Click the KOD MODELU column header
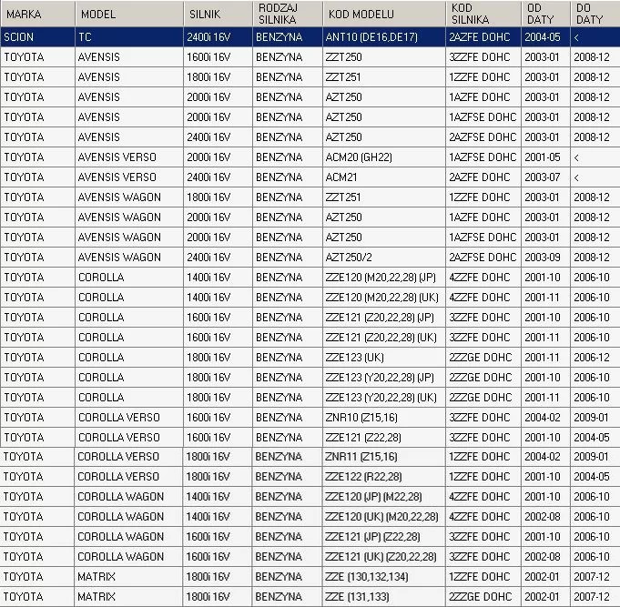The image size is (620, 607). tap(384, 14)
